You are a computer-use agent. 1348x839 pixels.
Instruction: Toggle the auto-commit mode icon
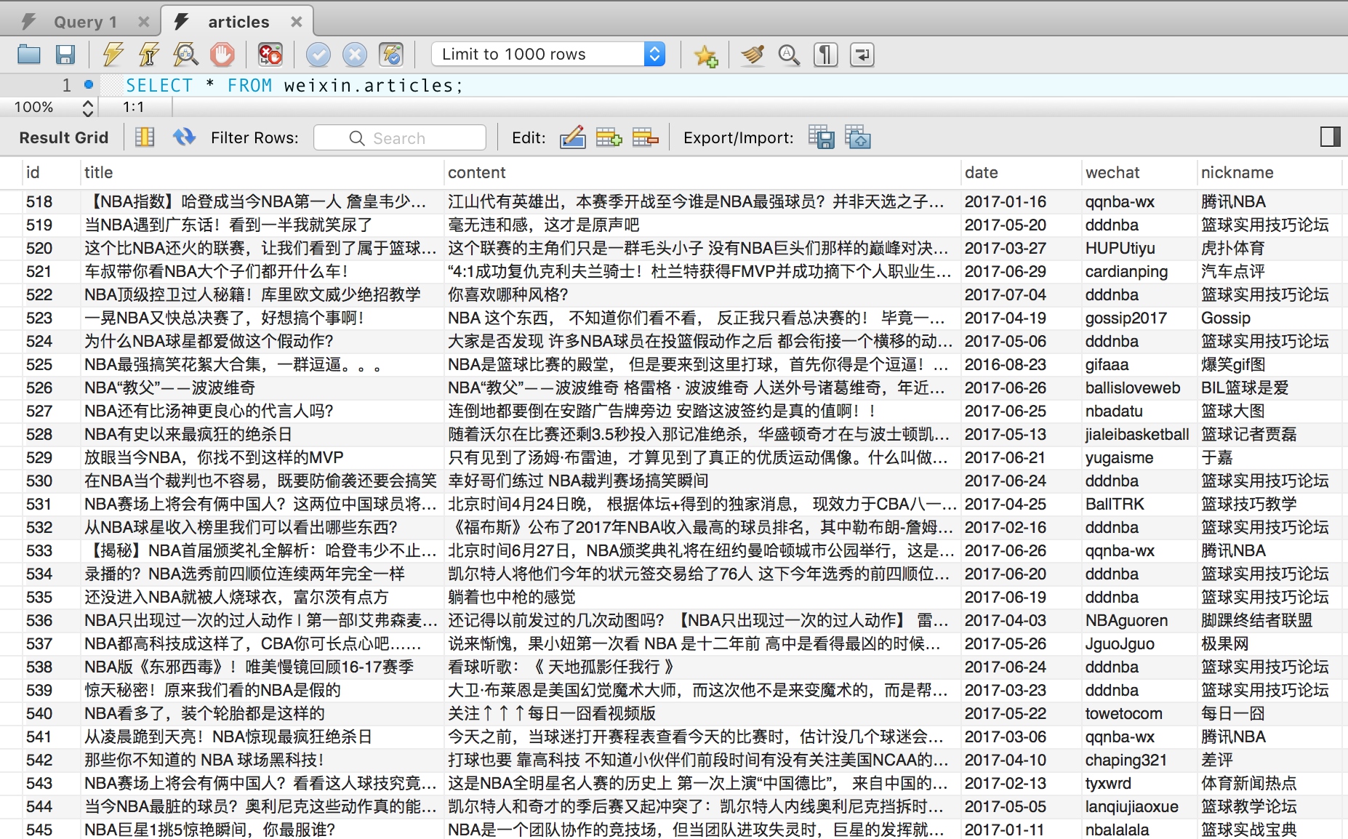pyautogui.click(x=391, y=55)
